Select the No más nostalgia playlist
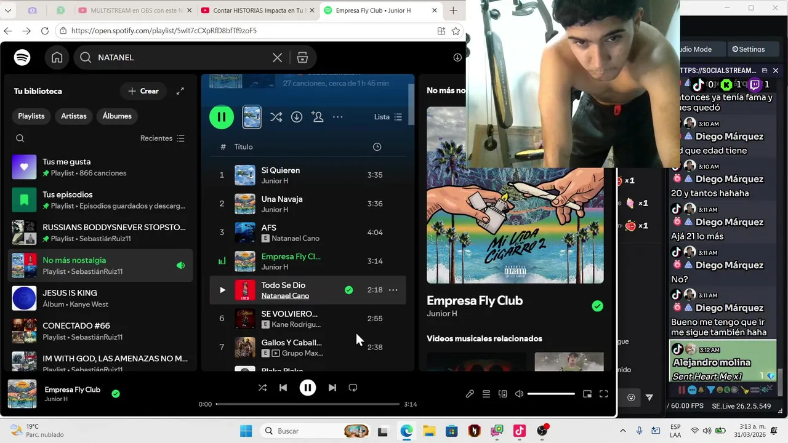Viewport: 788px width, 443px height. pyautogui.click(x=102, y=265)
